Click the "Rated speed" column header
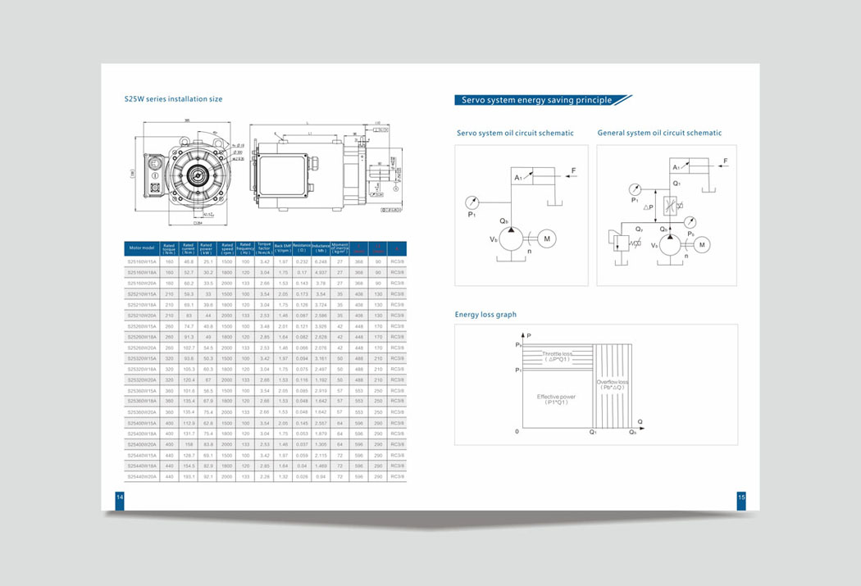 225,247
